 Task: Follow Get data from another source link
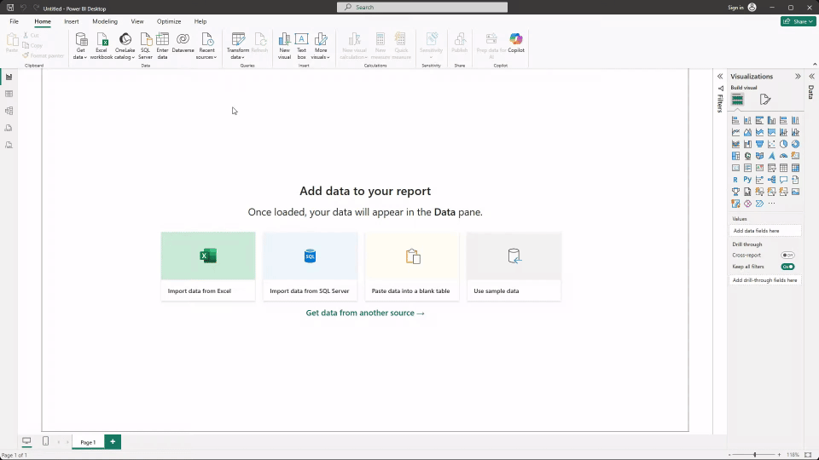coord(365,313)
